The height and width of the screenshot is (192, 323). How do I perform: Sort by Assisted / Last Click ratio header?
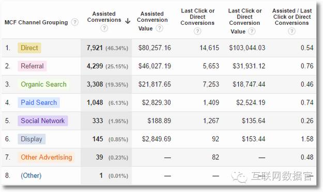click(291, 17)
